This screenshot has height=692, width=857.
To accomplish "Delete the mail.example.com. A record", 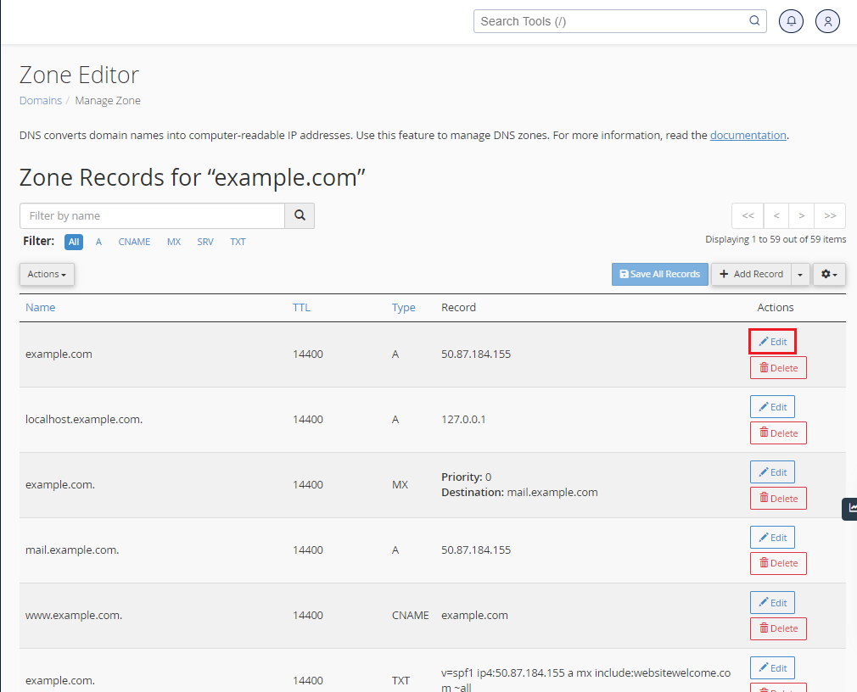I will [x=778, y=563].
